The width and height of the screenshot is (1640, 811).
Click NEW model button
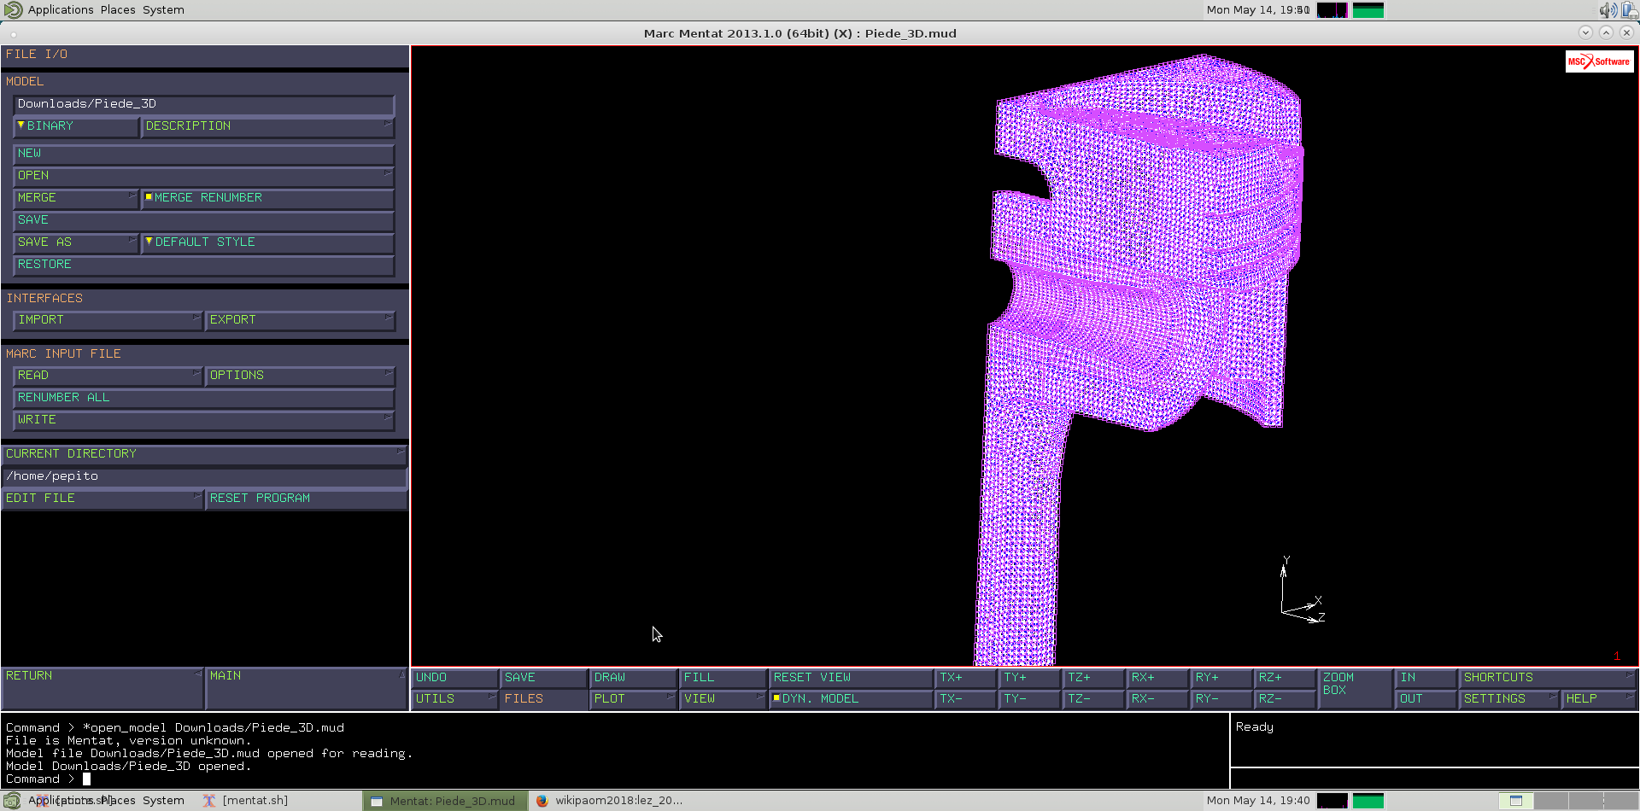[203, 154]
